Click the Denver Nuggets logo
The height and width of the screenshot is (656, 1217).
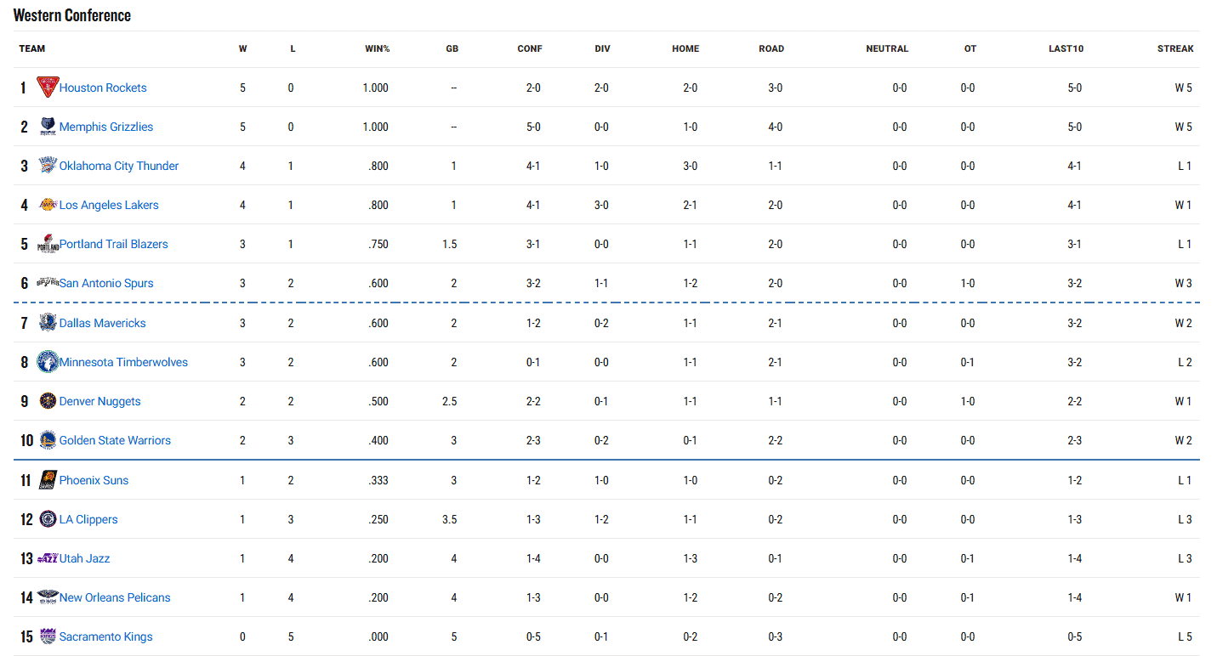(x=48, y=401)
